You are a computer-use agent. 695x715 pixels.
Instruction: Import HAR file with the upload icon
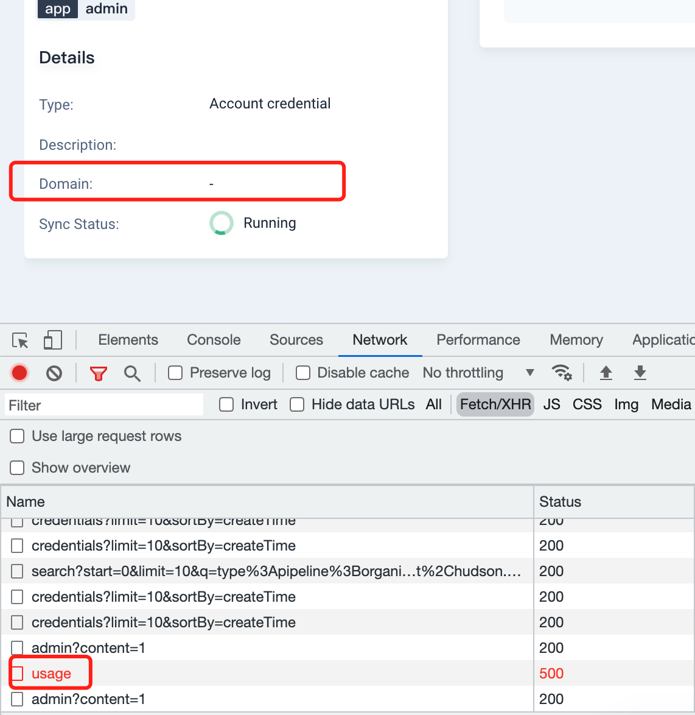pos(606,373)
